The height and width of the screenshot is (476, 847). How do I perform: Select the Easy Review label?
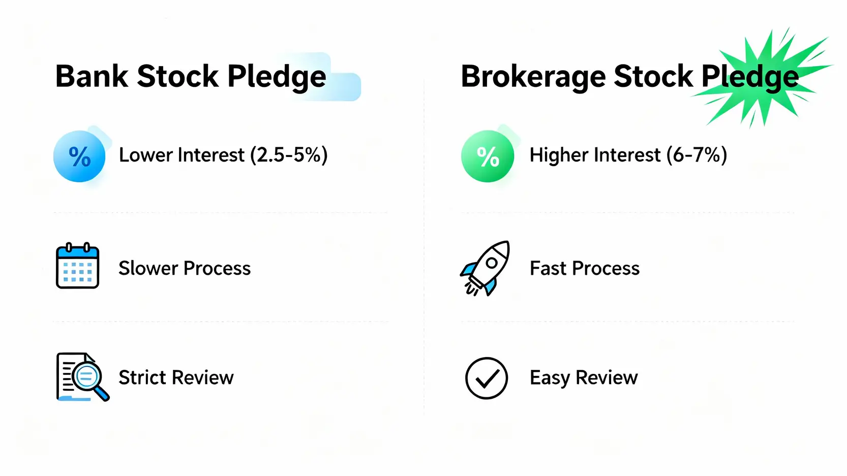(584, 377)
